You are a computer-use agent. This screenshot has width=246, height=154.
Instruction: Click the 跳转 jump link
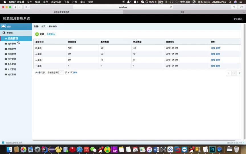(75, 72)
